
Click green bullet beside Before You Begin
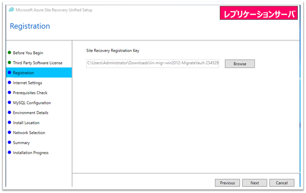(x=9, y=53)
